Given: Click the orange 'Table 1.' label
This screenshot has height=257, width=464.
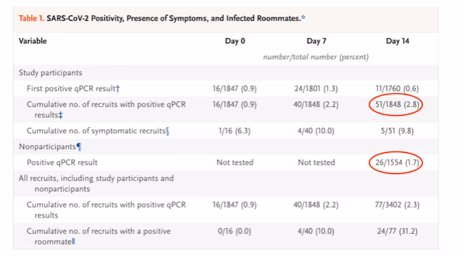Looking at the screenshot, I should [x=31, y=18].
